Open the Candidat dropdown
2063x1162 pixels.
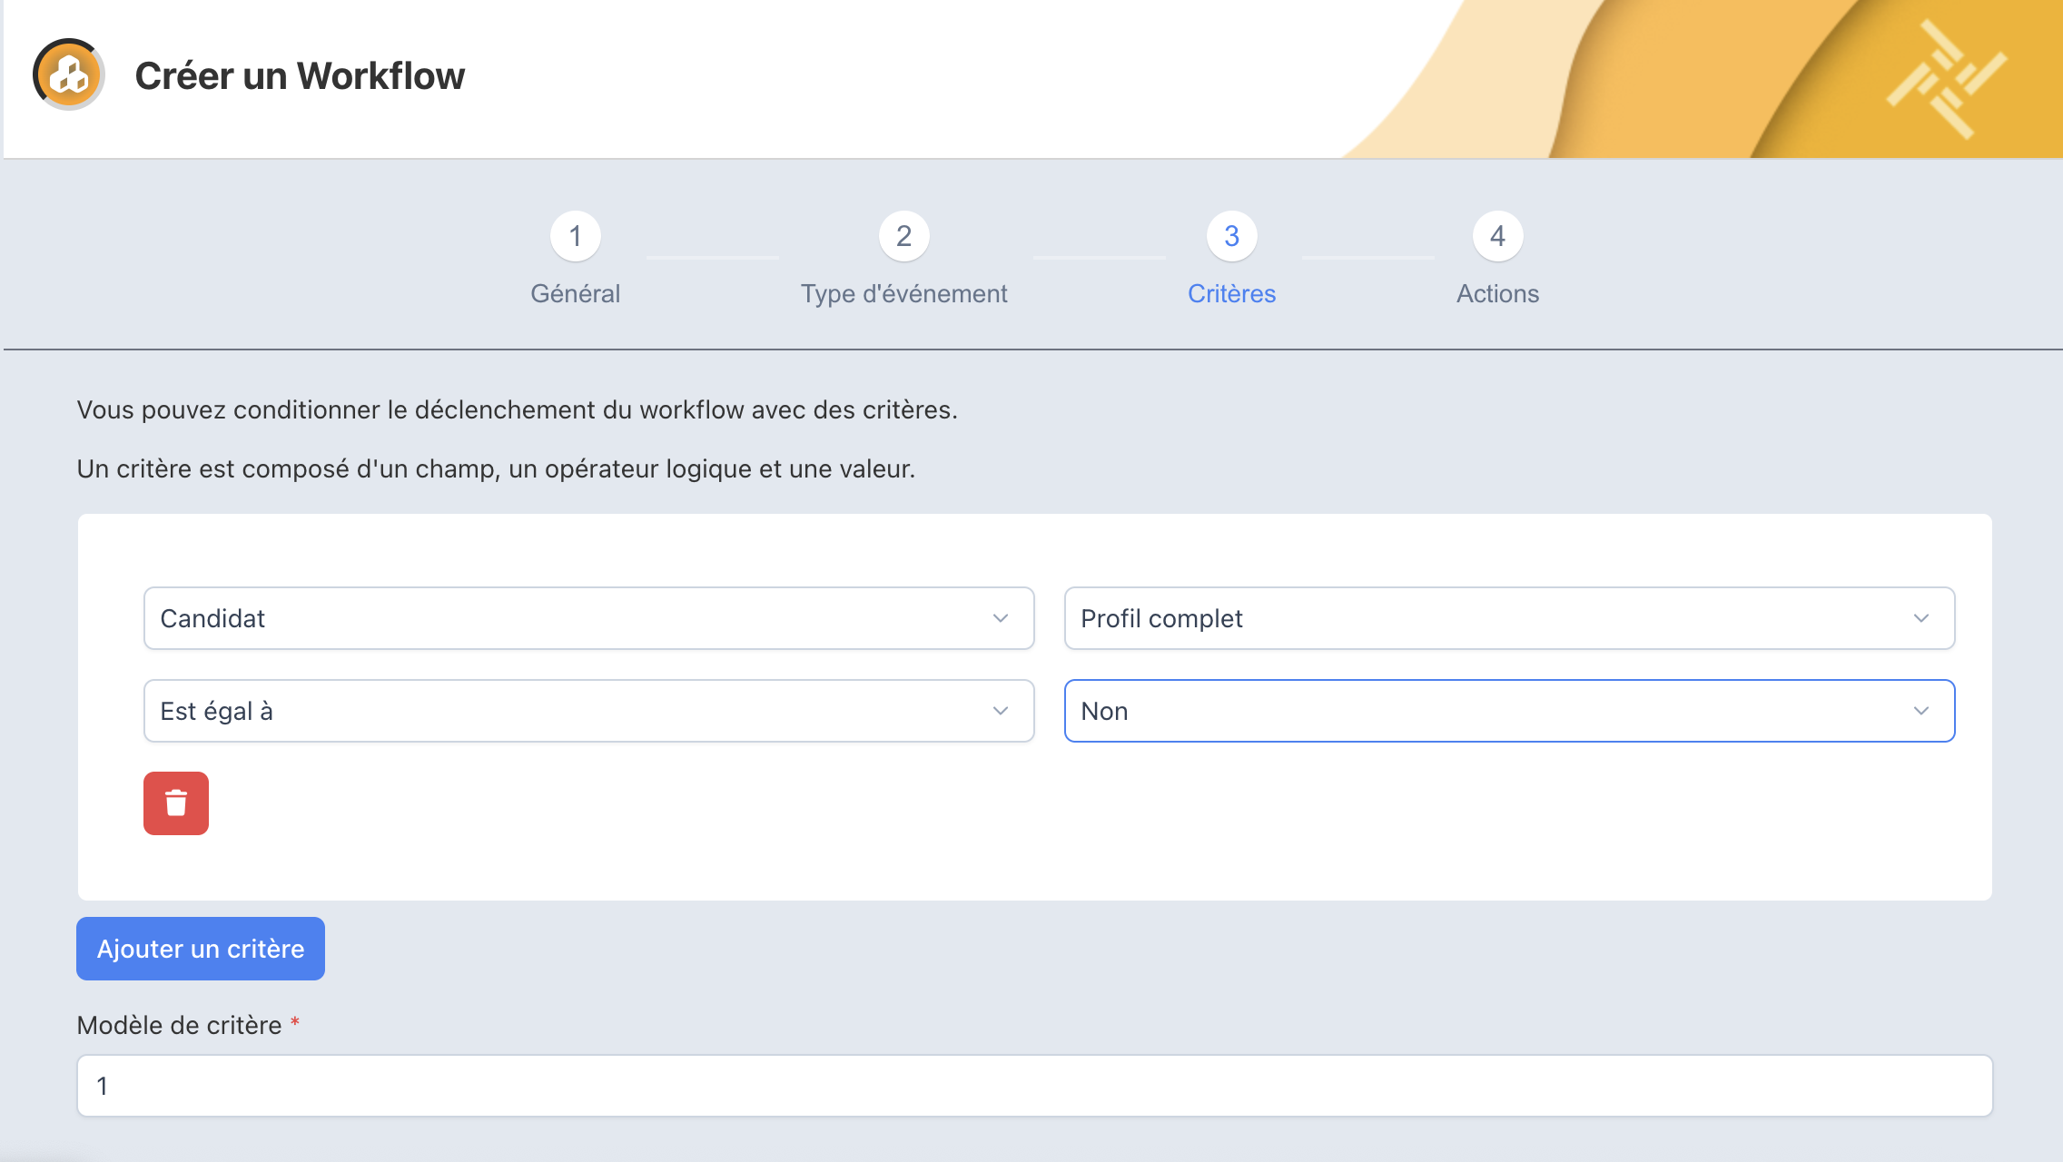pos(588,618)
